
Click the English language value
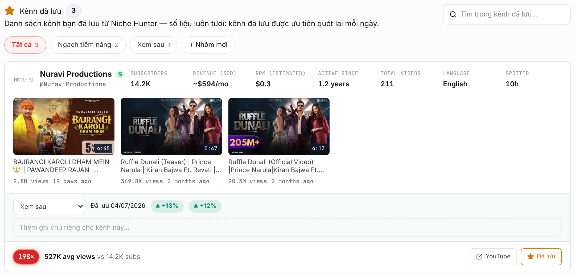(455, 84)
